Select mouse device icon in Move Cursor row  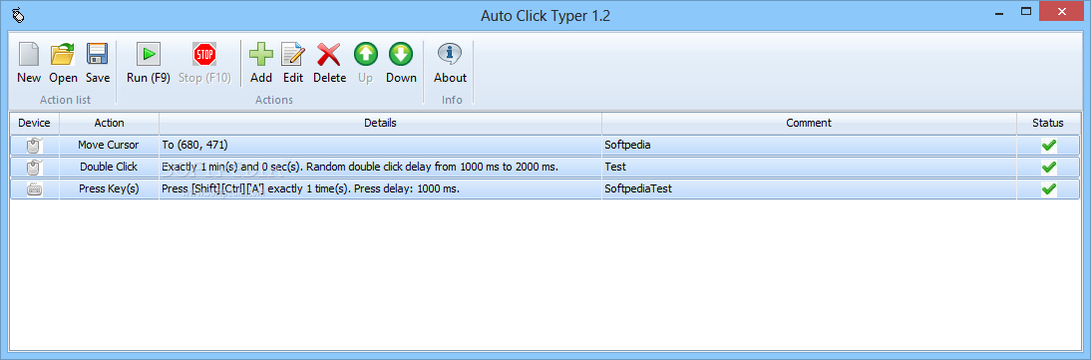pos(34,146)
